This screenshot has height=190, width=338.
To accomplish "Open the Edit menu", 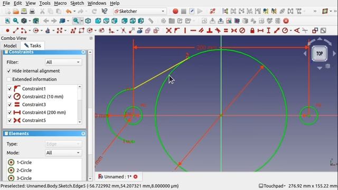I will click(x=17, y=3).
